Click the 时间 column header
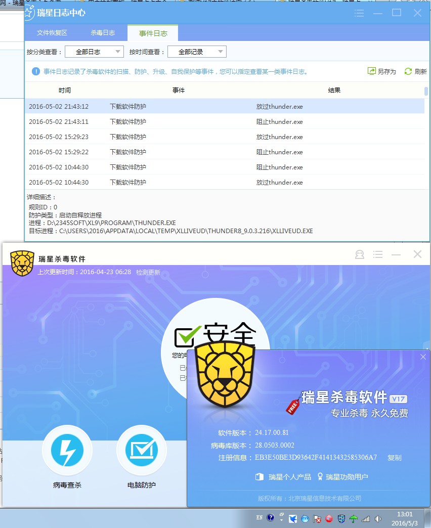 tap(65, 90)
